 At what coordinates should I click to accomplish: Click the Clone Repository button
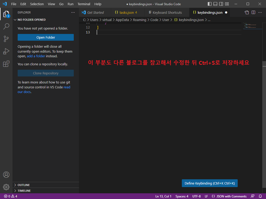46,73
